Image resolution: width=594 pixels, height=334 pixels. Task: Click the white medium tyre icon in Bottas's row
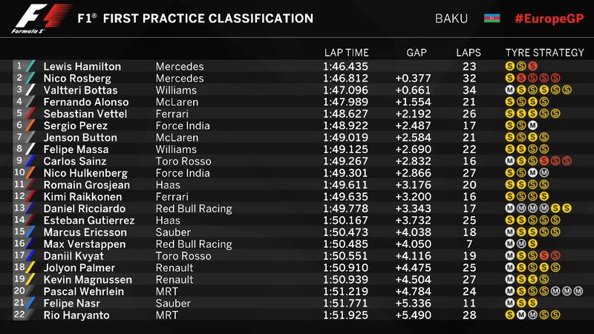[510, 90]
